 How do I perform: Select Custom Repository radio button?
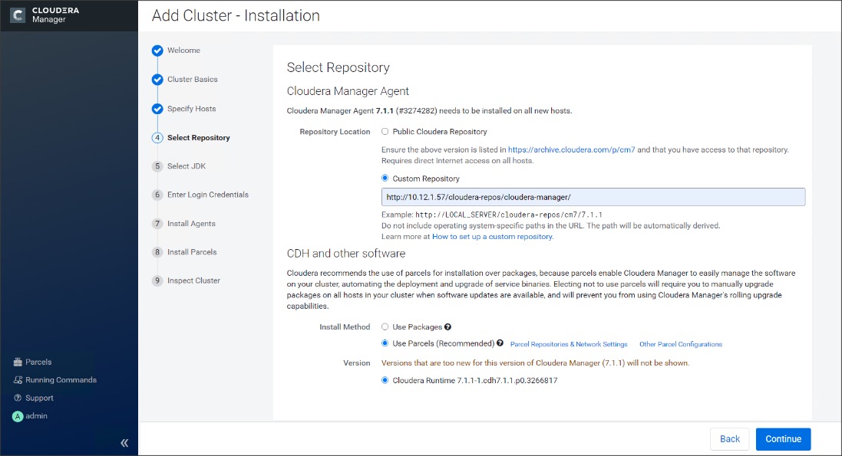[385, 178]
